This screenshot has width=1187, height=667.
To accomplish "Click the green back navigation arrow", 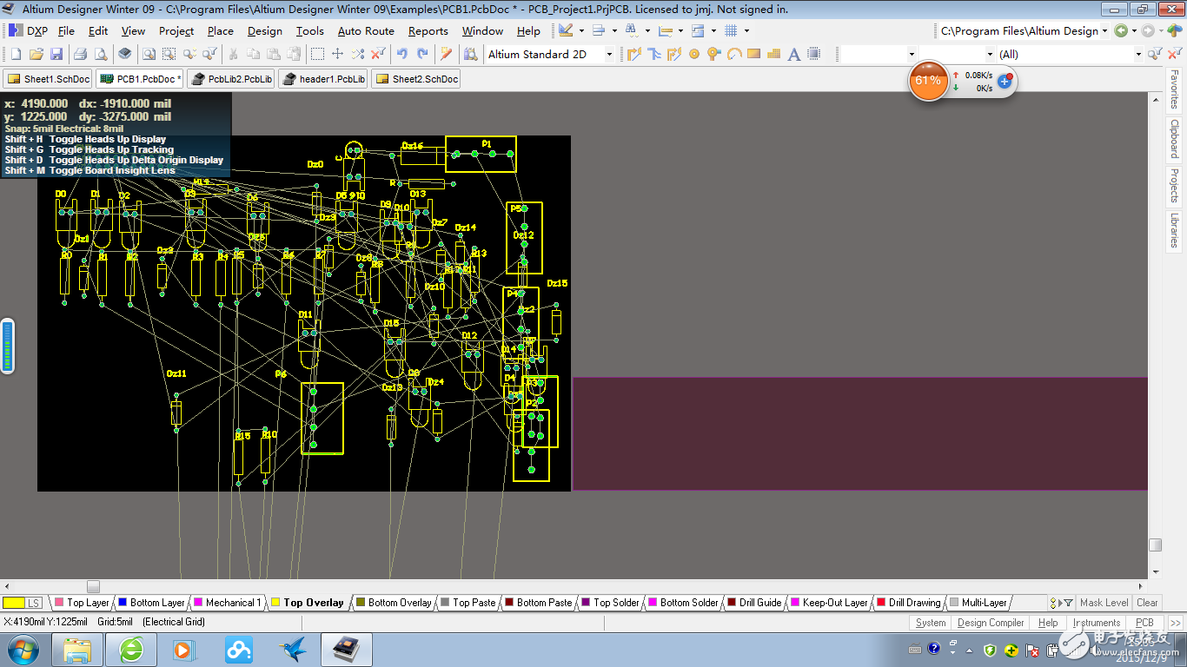I will pyautogui.click(x=1121, y=30).
